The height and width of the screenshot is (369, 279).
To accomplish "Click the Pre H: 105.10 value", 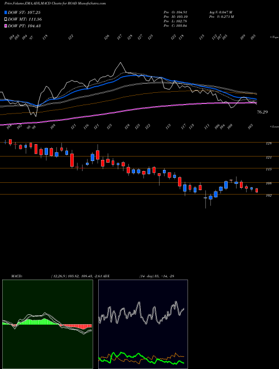I will click(175, 17).
